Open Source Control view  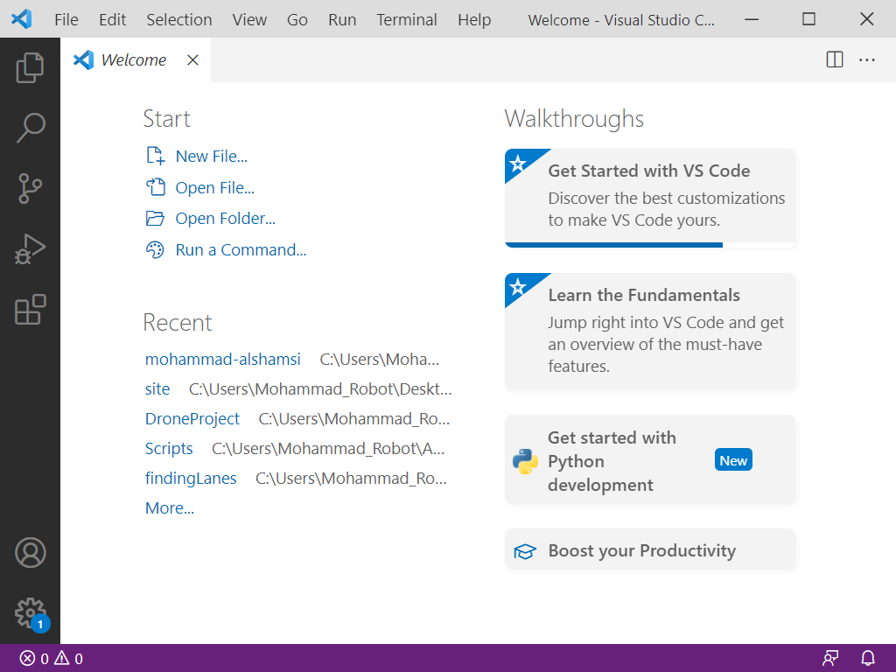point(30,189)
